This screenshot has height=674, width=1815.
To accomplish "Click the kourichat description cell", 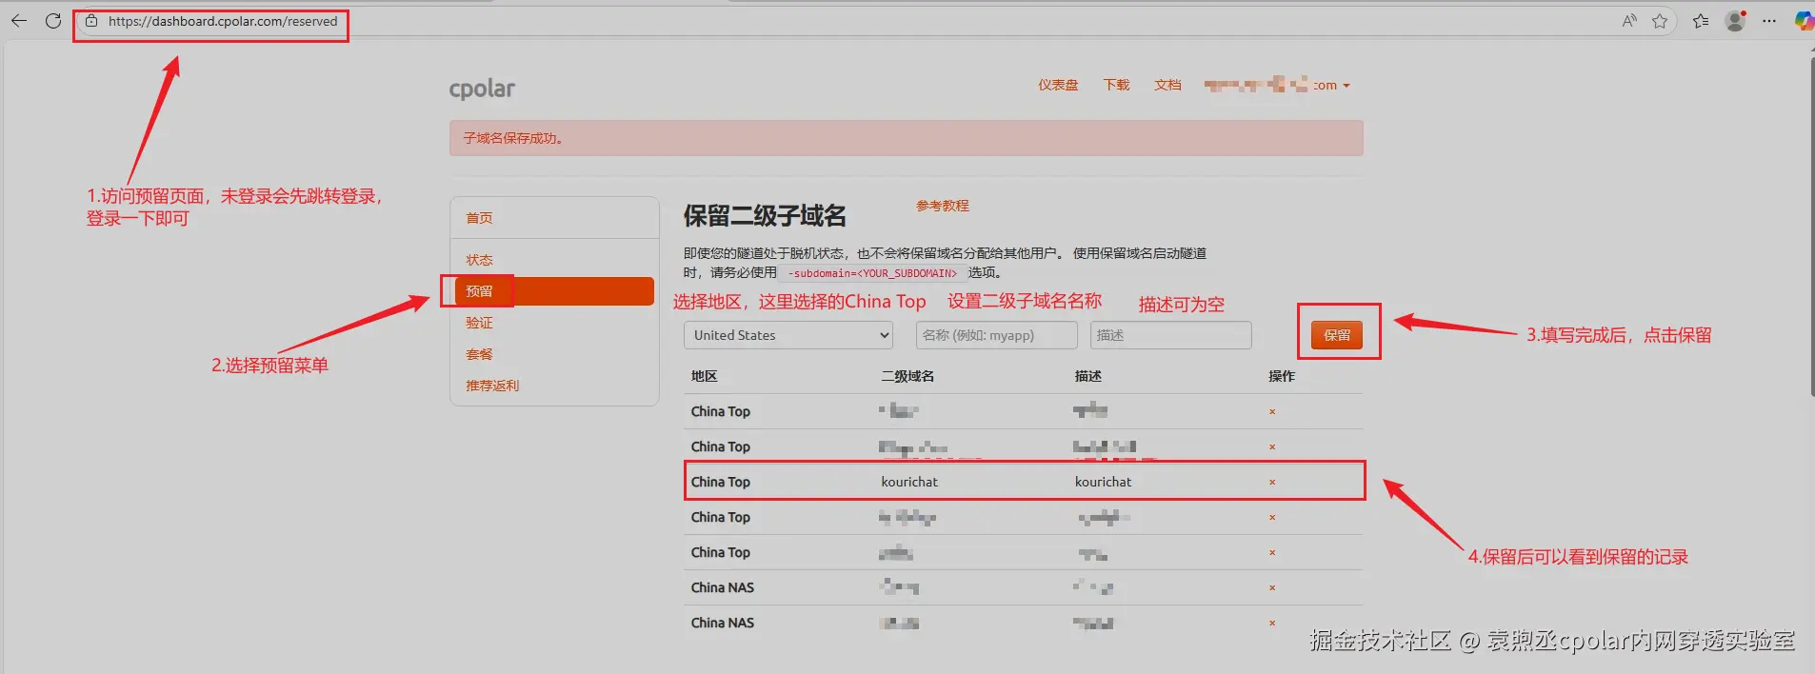I will point(1104,483).
